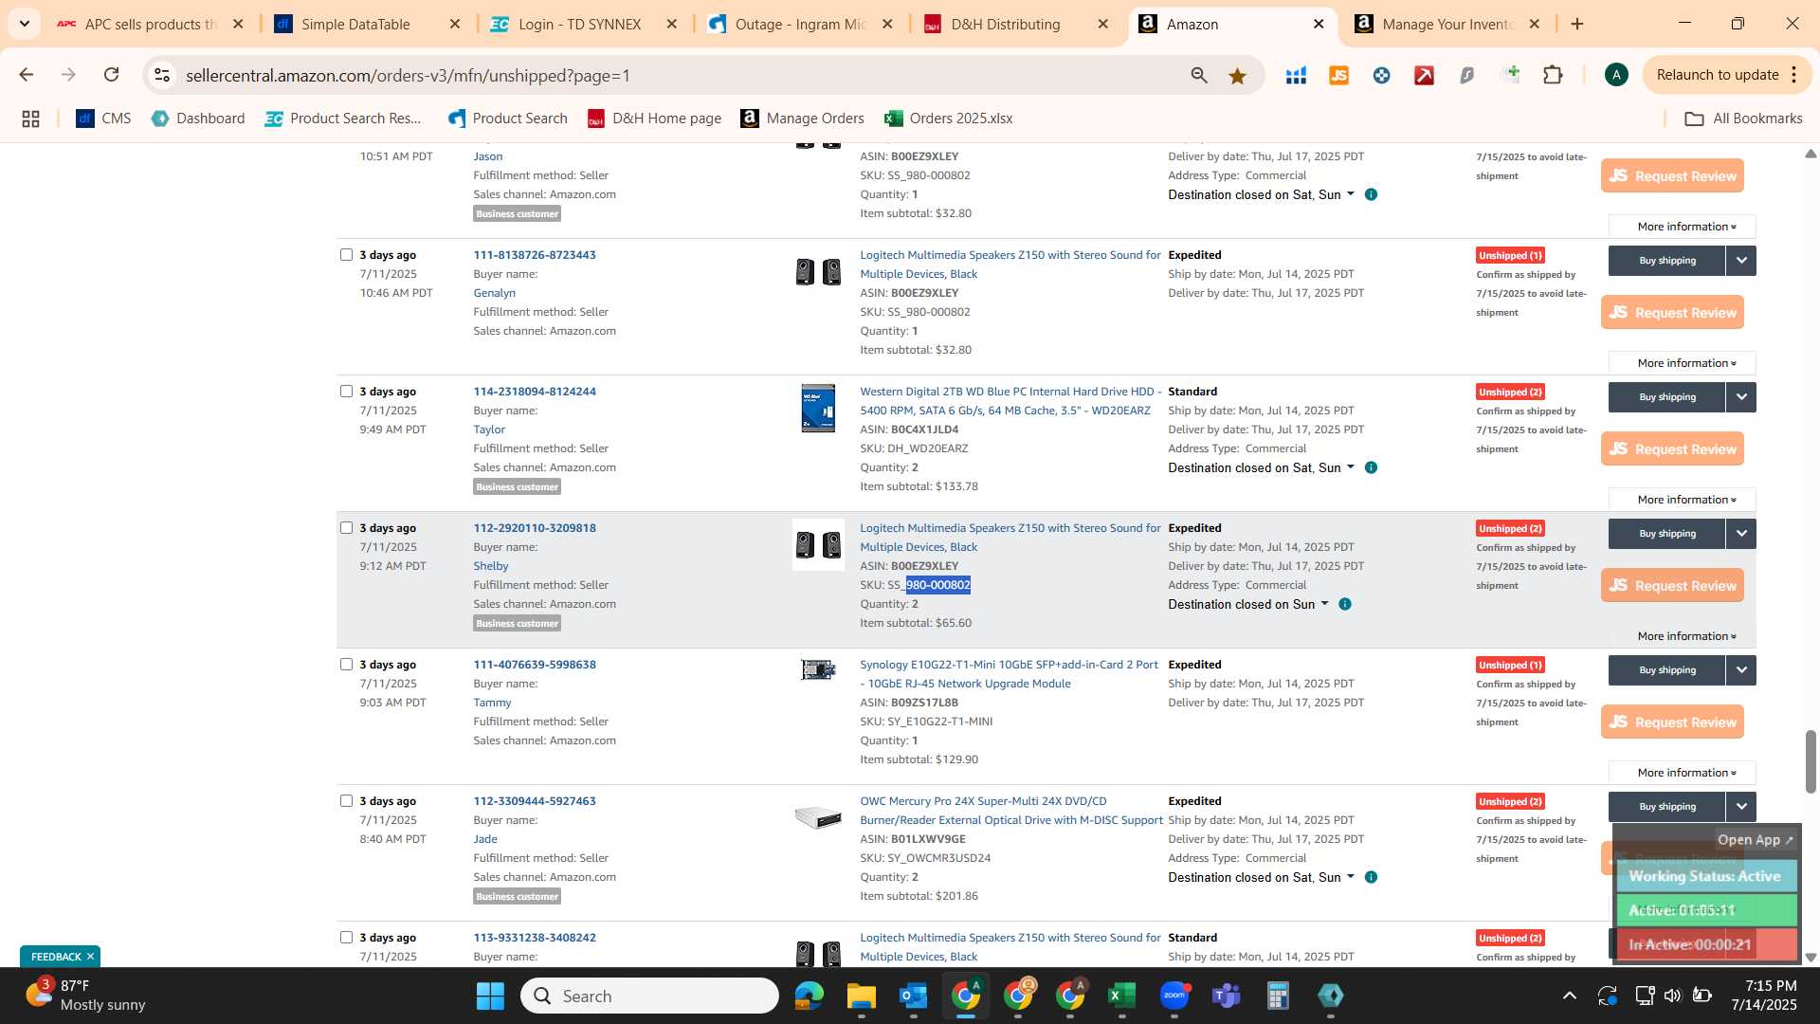1820x1024 pixels.
Task: Click Buy shipping for Genalyn's order
Action: tap(1666, 261)
